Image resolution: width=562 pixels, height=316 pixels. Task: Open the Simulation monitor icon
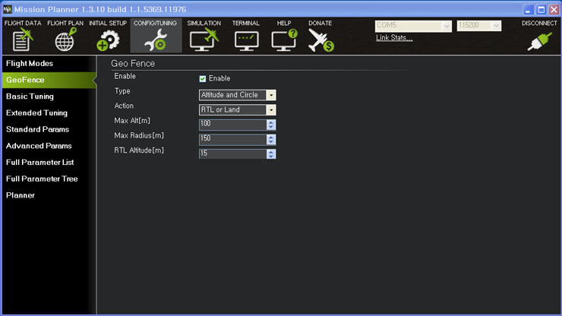[204, 40]
